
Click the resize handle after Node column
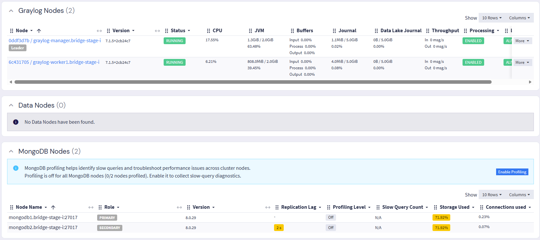click(x=99, y=31)
